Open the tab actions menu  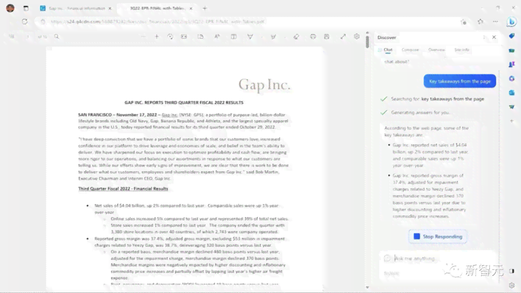click(x=26, y=8)
